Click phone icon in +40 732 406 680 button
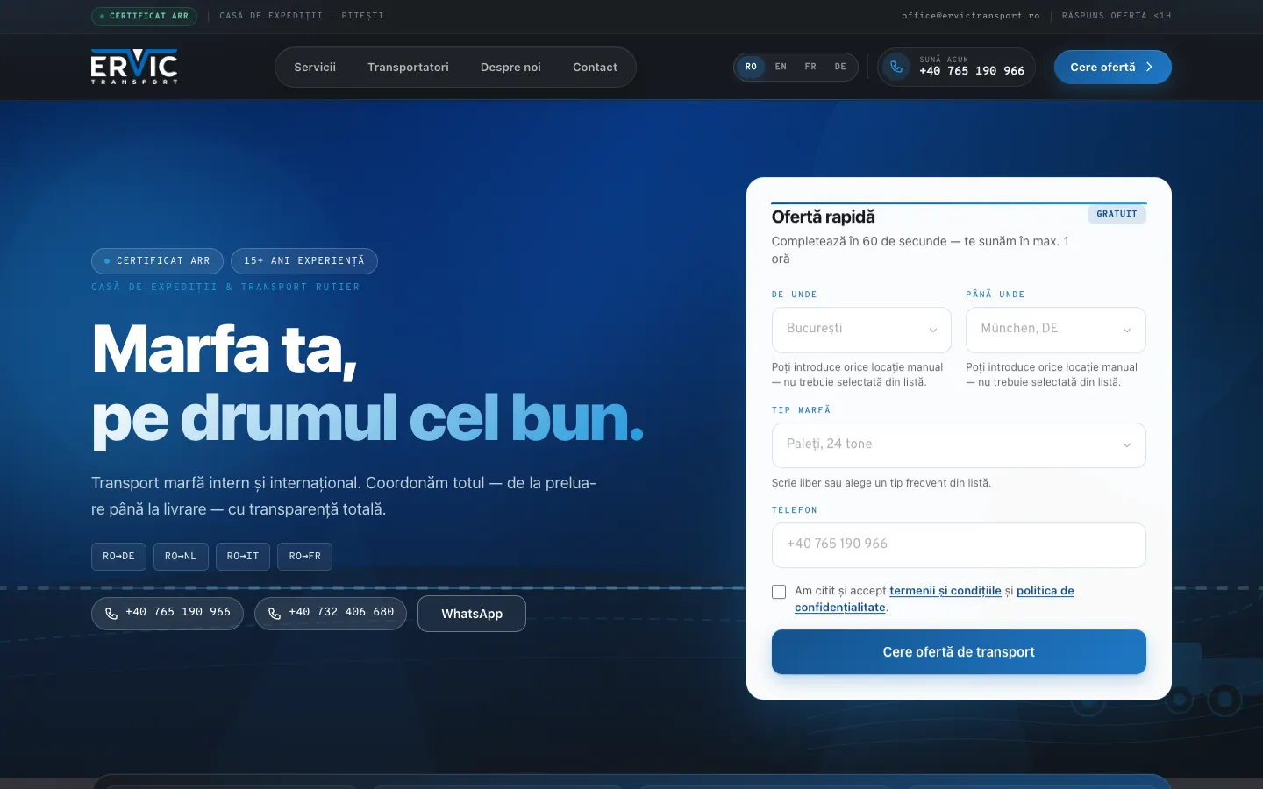The width and height of the screenshot is (1263, 789). (x=275, y=613)
